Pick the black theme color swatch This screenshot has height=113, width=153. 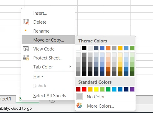pyautogui.click(x=84, y=48)
